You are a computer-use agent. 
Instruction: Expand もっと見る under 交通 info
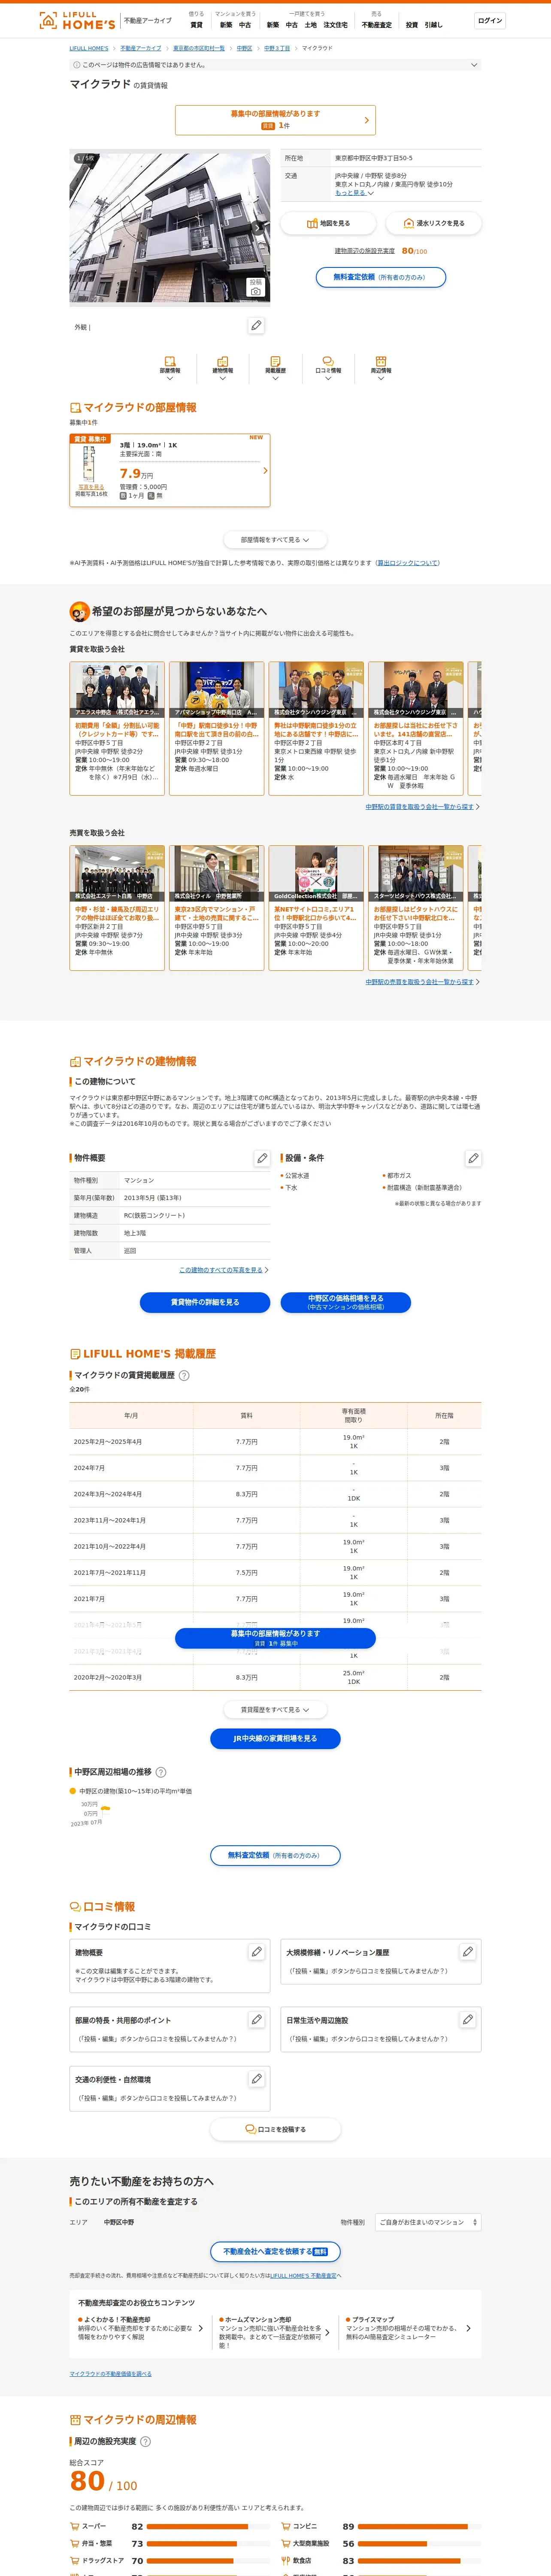click(354, 193)
